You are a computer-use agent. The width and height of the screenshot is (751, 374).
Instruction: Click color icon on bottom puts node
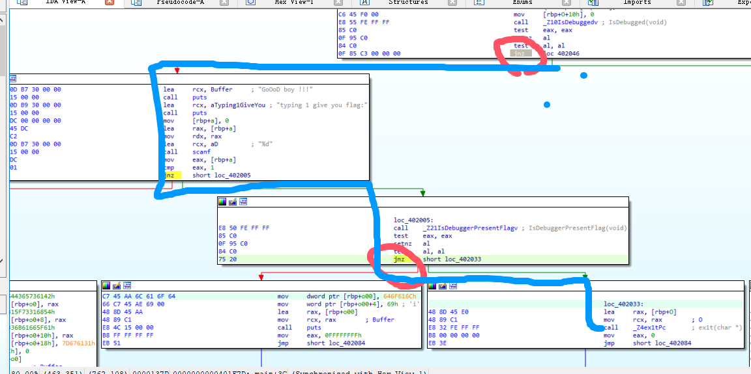(x=106, y=286)
